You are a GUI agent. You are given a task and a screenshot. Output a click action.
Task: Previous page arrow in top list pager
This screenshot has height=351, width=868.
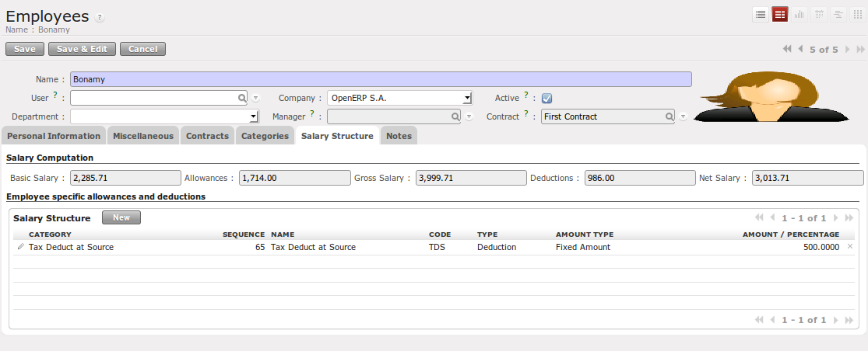[x=772, y=218]
